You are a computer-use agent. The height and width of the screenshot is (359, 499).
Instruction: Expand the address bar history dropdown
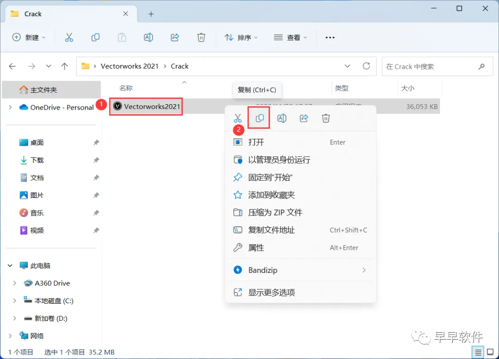click(x=347, y=66)
